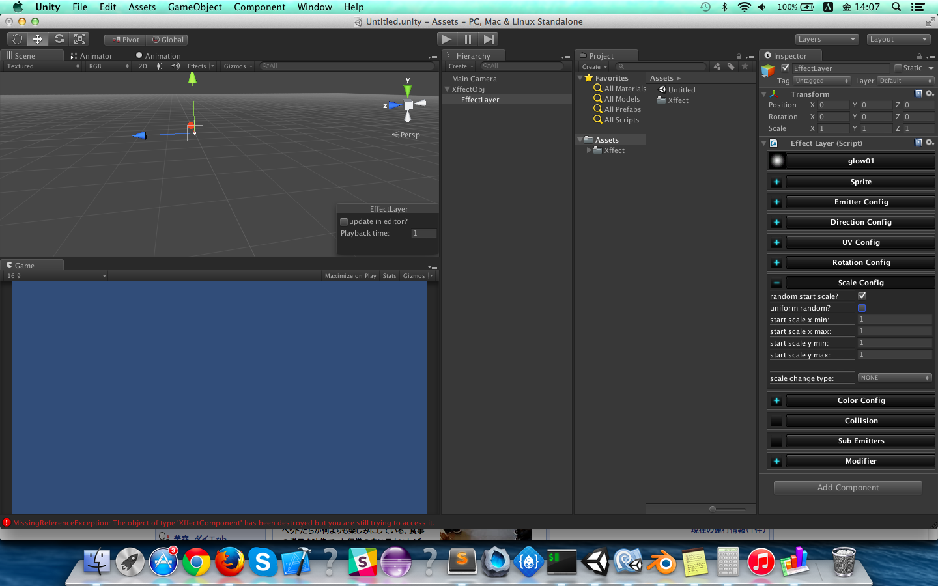Toggle the Pivot button
Viewport: 938px width, 586px height.
click(x=126, y=40)
